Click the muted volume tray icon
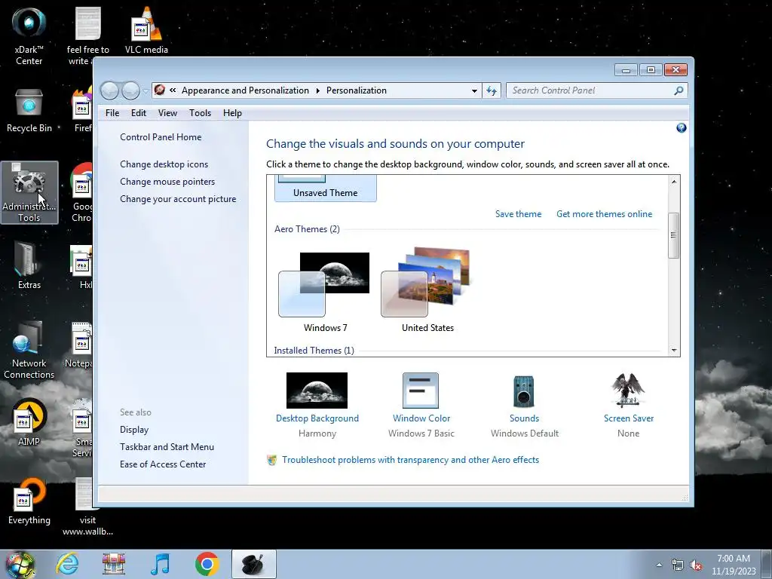Image resolution: width=772 pixels, height=579 pixels. [696, 565]
